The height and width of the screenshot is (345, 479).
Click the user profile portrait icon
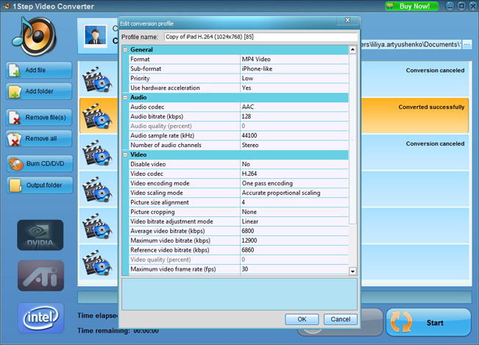click(96, 35)
